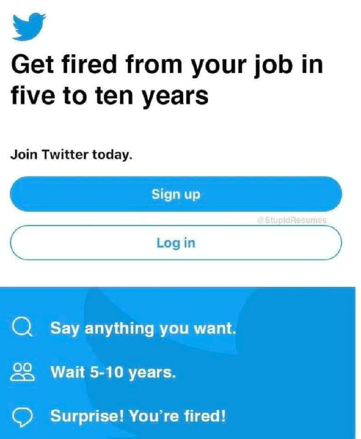361x439 pixels.
Task: Tap the blue Sign up button
Action: [176, 194]
